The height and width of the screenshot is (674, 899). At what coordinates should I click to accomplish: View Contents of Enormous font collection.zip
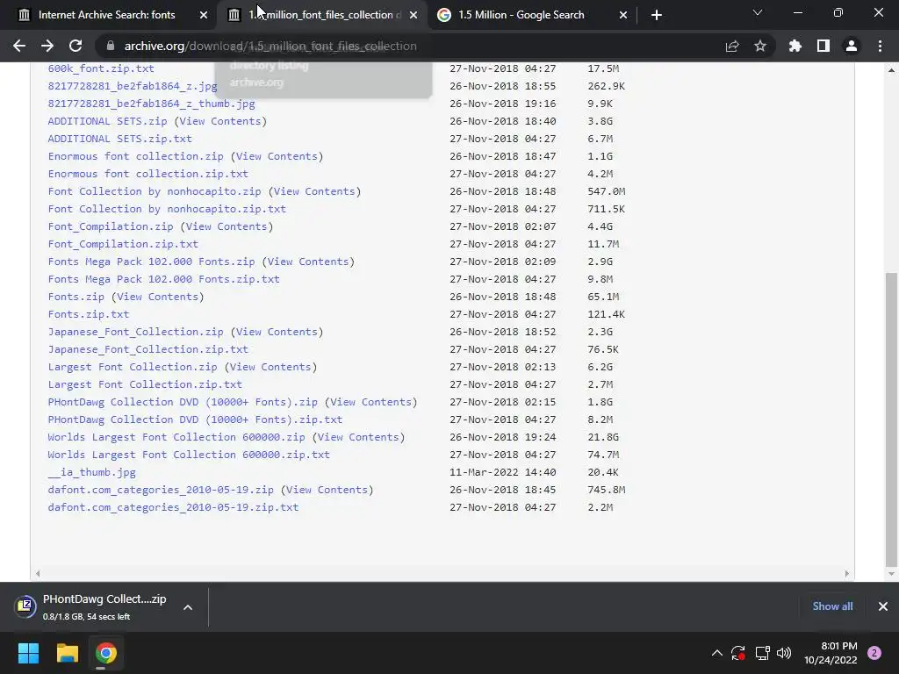click(277, 156)
